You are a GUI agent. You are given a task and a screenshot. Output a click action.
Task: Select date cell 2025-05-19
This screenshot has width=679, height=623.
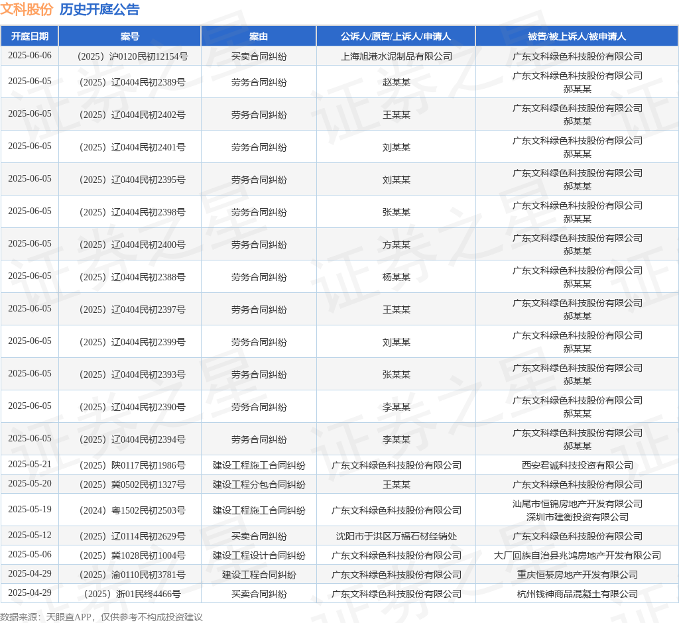[29, 509]
